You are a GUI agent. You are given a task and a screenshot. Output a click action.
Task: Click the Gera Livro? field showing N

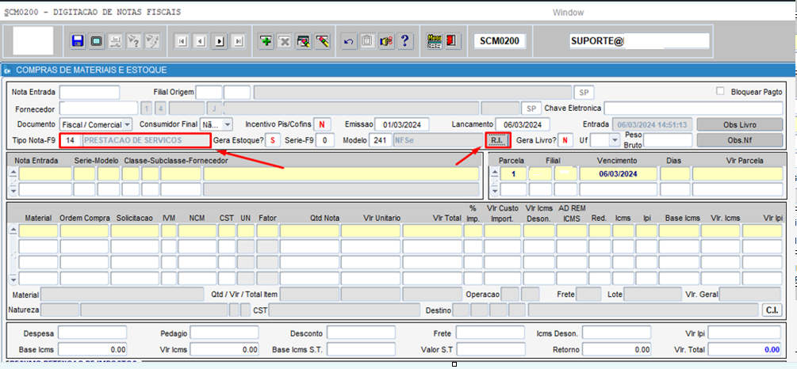pyautogui.click(x=565, y=140)
